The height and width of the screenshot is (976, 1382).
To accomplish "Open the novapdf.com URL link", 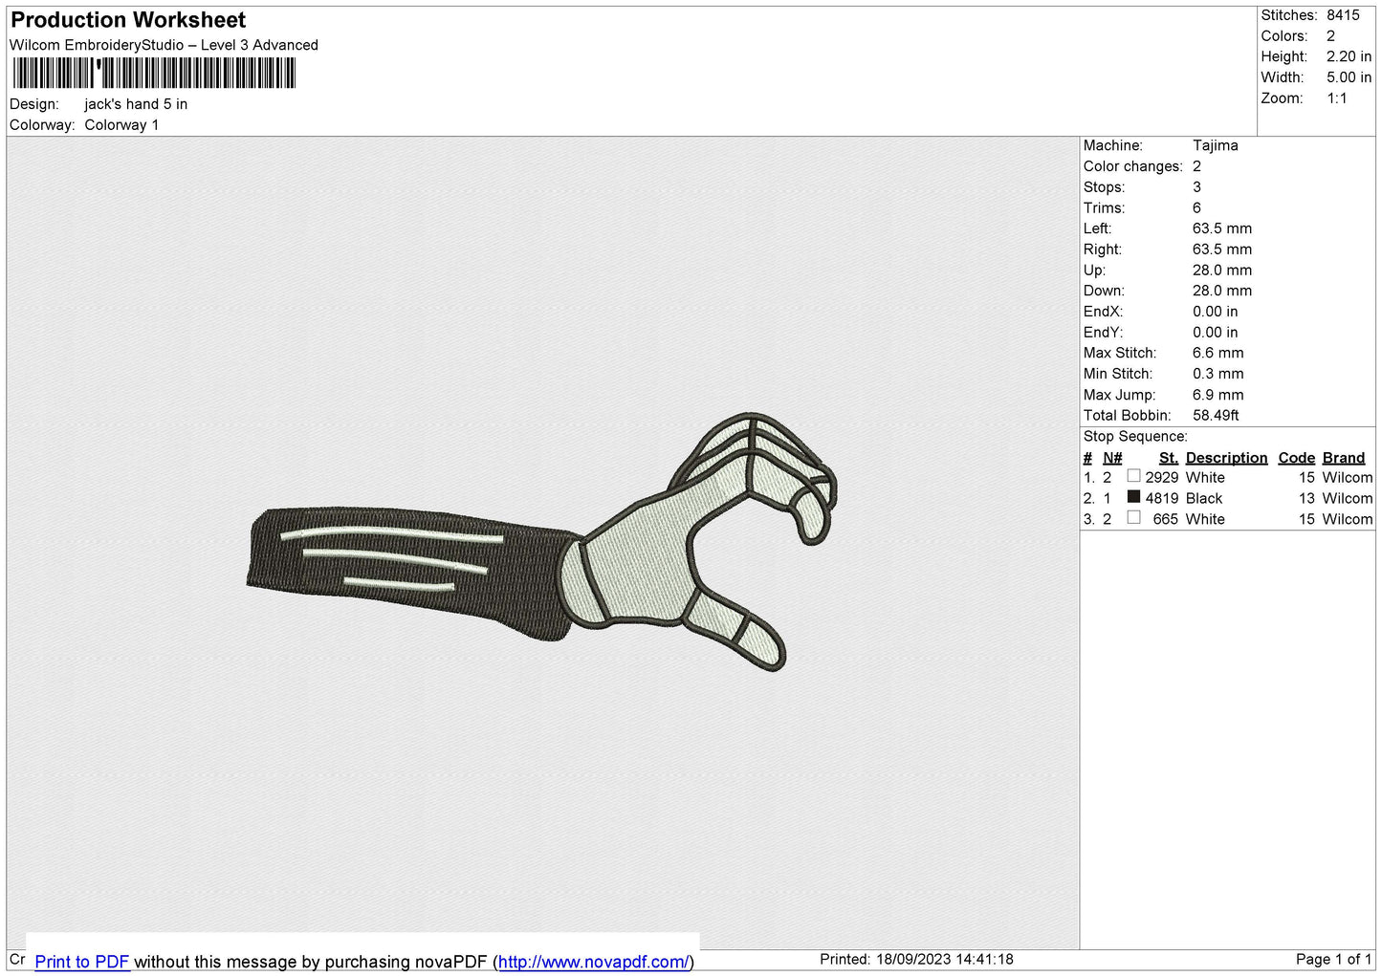I will click(593, 962).
